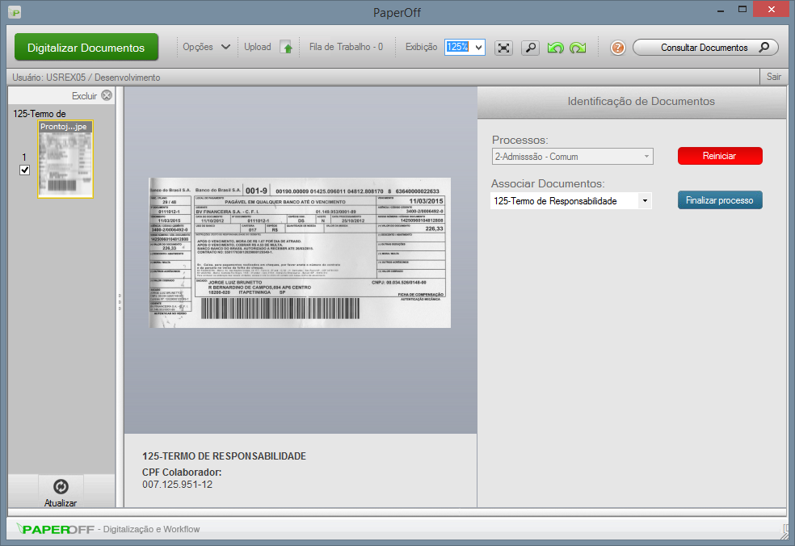The height and width of the screenshot is (546, 795).
Task: Click the scanned boleto document preview
Action: pos(300,253)
